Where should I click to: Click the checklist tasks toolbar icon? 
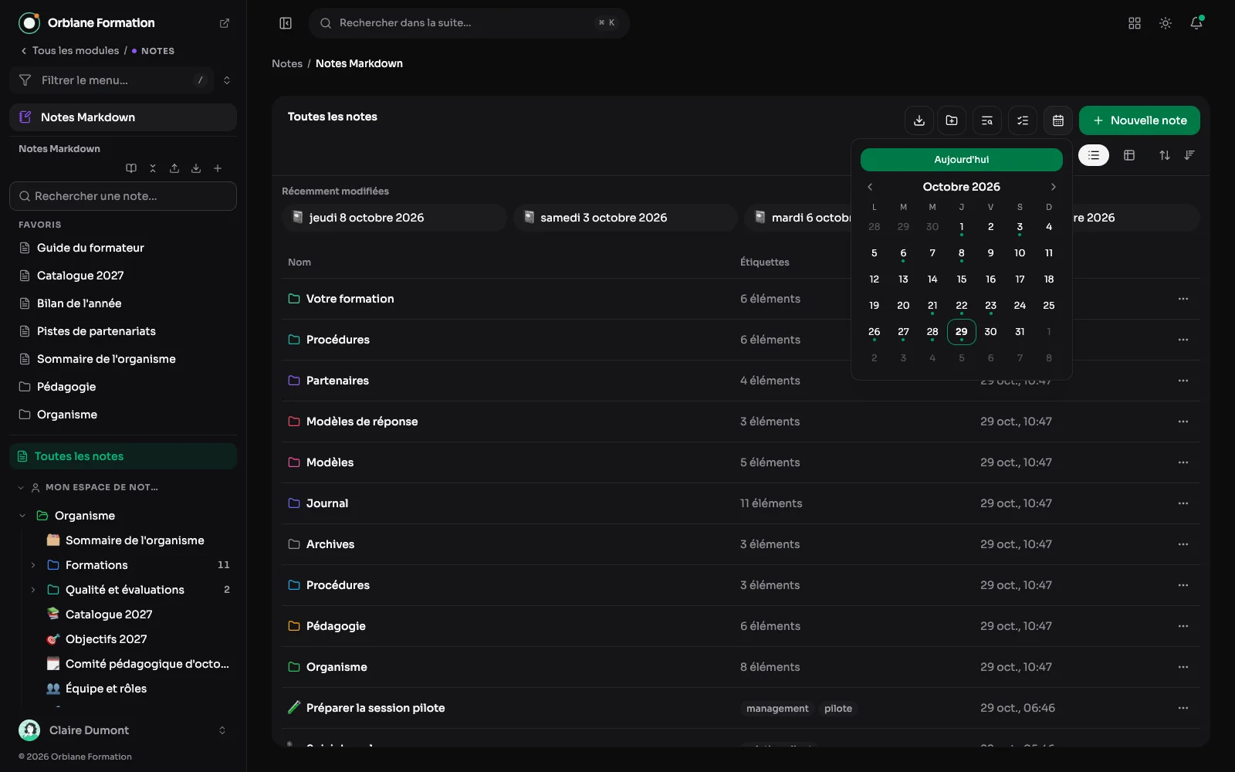[1023, 120]
